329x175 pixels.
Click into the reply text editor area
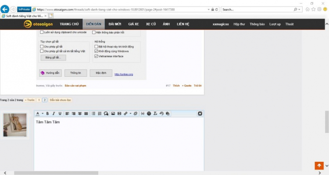pos(119,144)
